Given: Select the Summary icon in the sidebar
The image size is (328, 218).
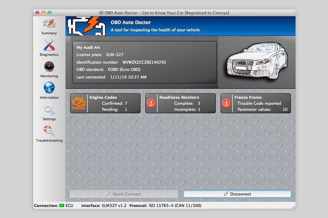Looking at the screenshot, I should [x=49, y=23].
